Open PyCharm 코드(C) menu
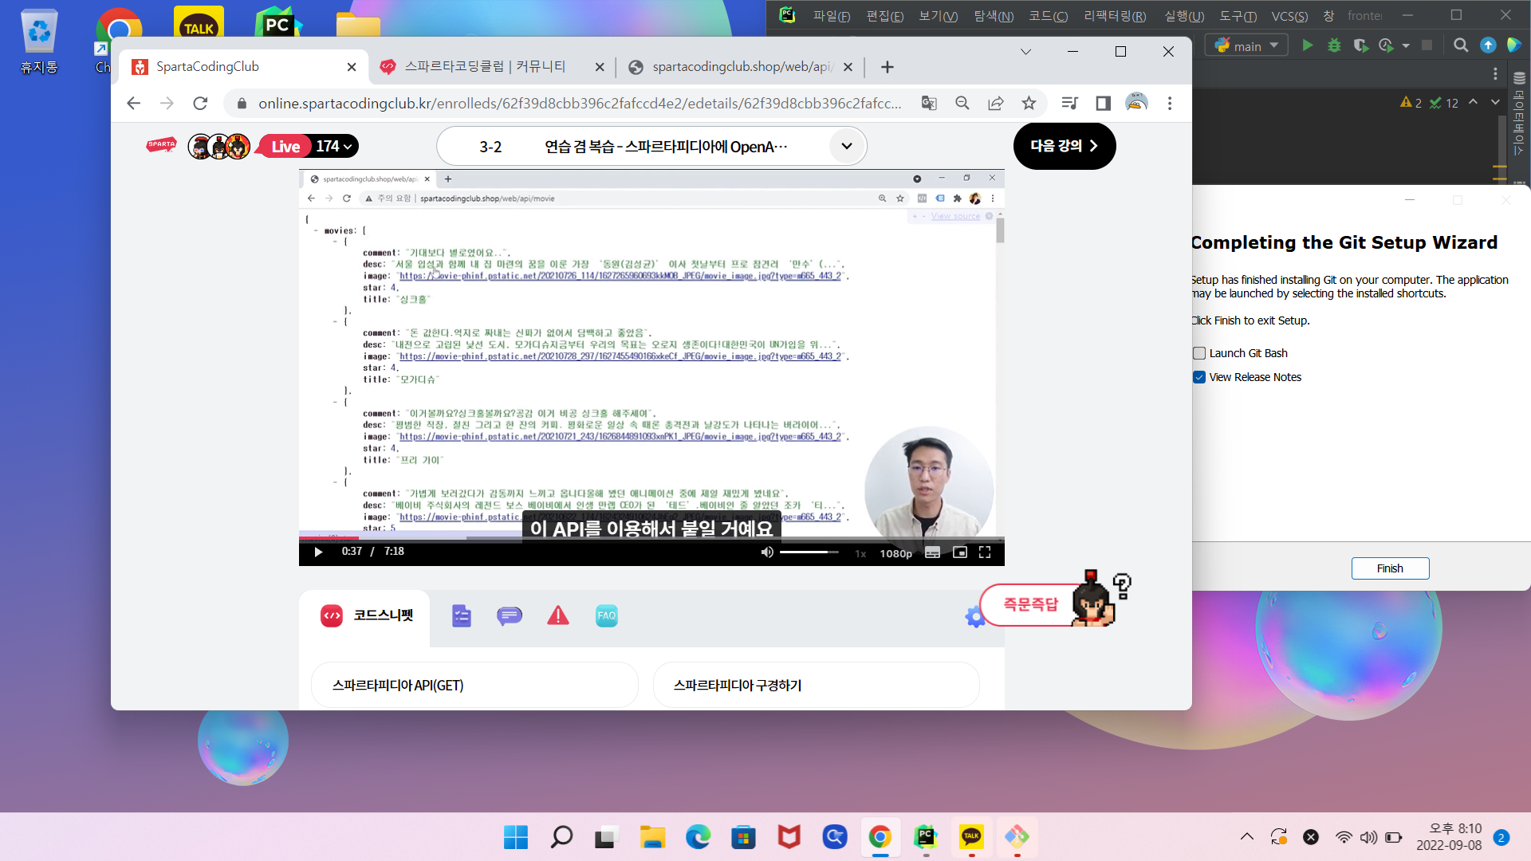Viewport: 1531px width, 861px height. click(x=1048, y=16)
